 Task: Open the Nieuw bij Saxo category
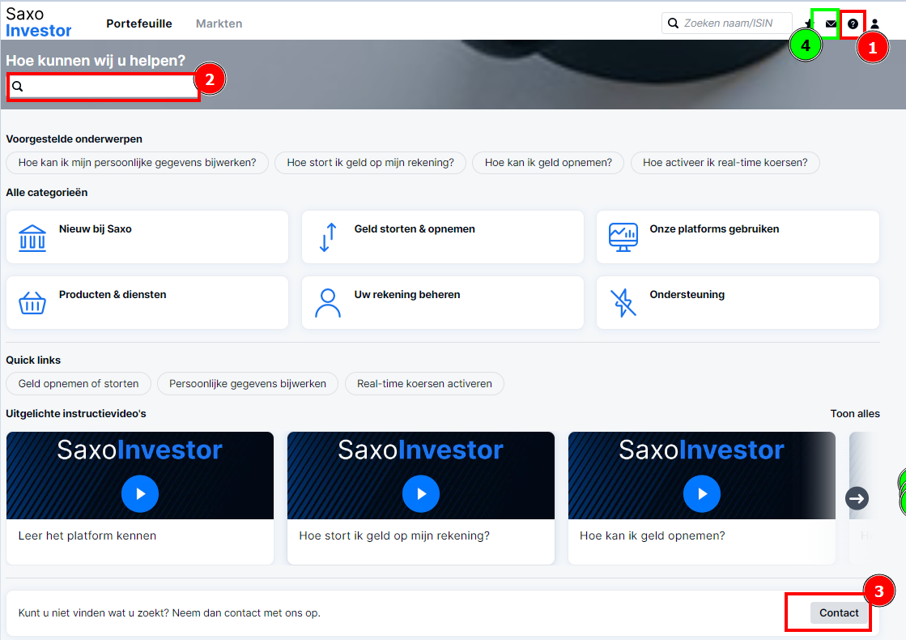coord(147,237)
